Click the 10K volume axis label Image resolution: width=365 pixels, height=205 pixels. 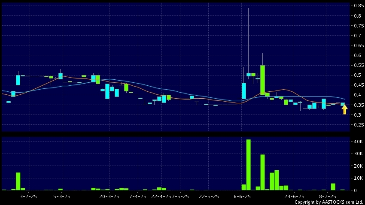tap(358, 178)
